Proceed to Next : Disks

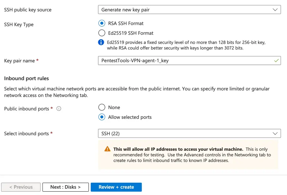click(65, 187)
